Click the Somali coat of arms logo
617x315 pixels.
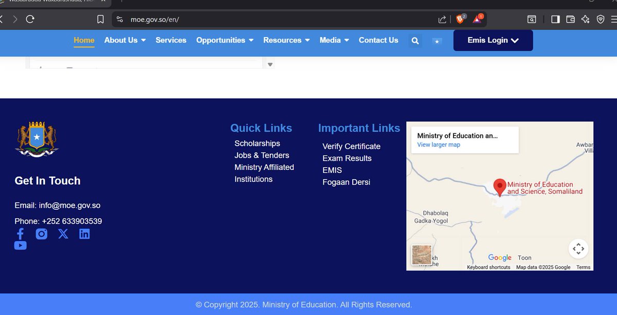(x=37, y=139)
